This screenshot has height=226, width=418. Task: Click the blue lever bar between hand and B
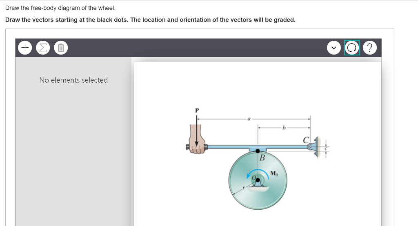(x=228, y=147)
